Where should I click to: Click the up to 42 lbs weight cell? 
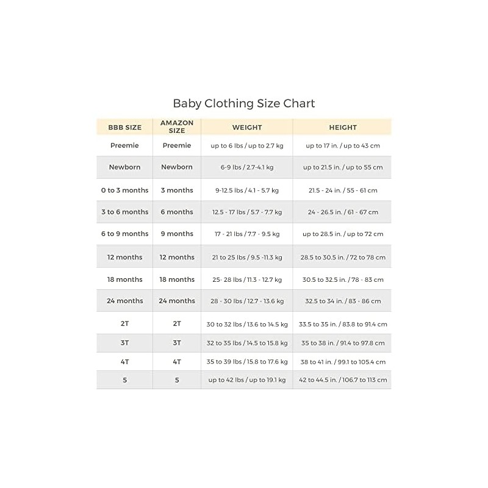pyautogui.click(x=247, y=380)
